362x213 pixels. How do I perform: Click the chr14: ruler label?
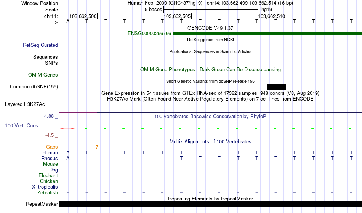pos(51,16)
